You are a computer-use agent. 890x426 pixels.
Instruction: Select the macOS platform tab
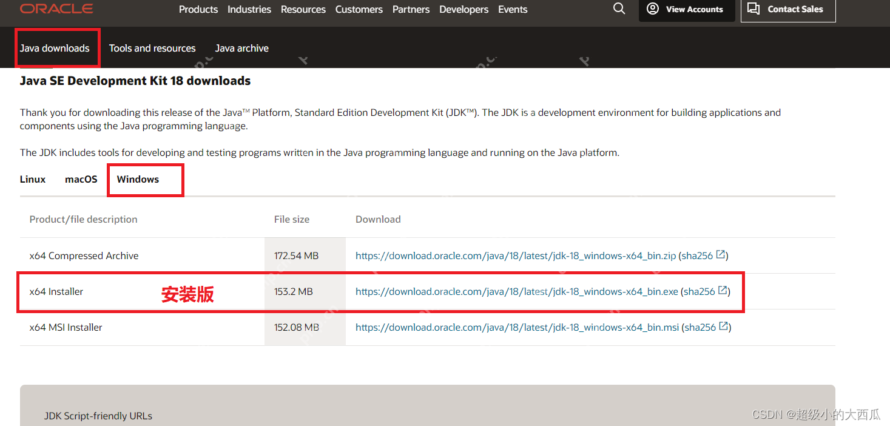coord(81,179)
